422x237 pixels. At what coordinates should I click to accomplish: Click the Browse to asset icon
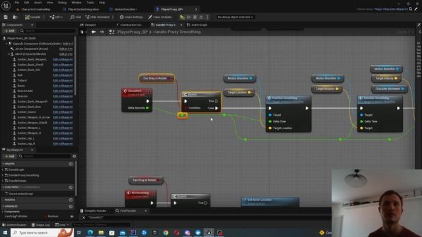(x=15, y=17)
